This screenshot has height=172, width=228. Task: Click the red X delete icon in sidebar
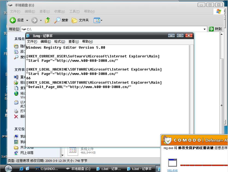[x=16, y=116]
